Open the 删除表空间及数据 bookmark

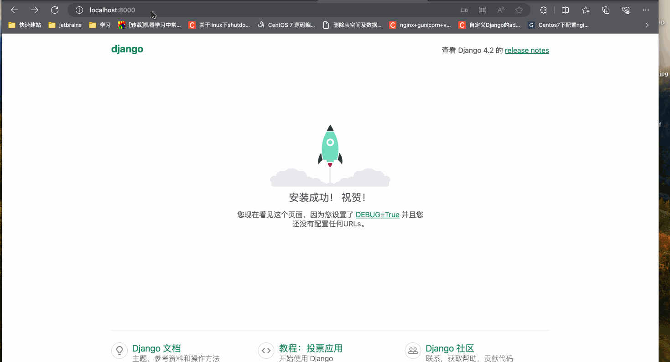352,25
